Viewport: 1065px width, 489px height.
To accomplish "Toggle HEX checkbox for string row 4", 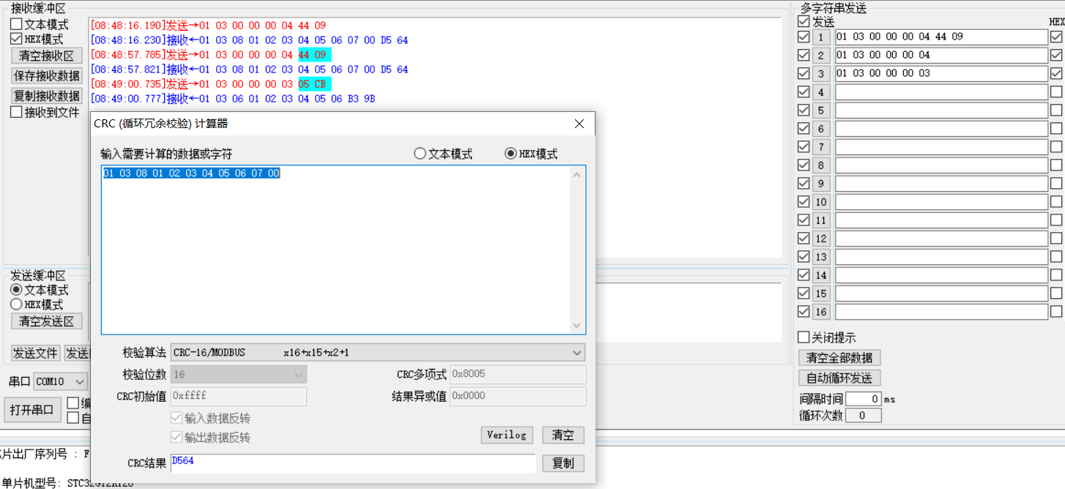I will [1056, 92].
